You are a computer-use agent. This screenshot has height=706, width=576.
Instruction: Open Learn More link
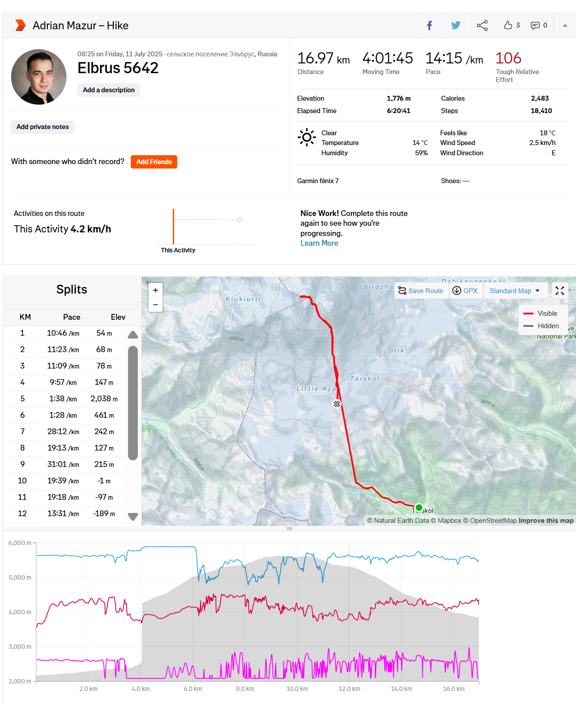pyautogui.click(x=319, y=243)
